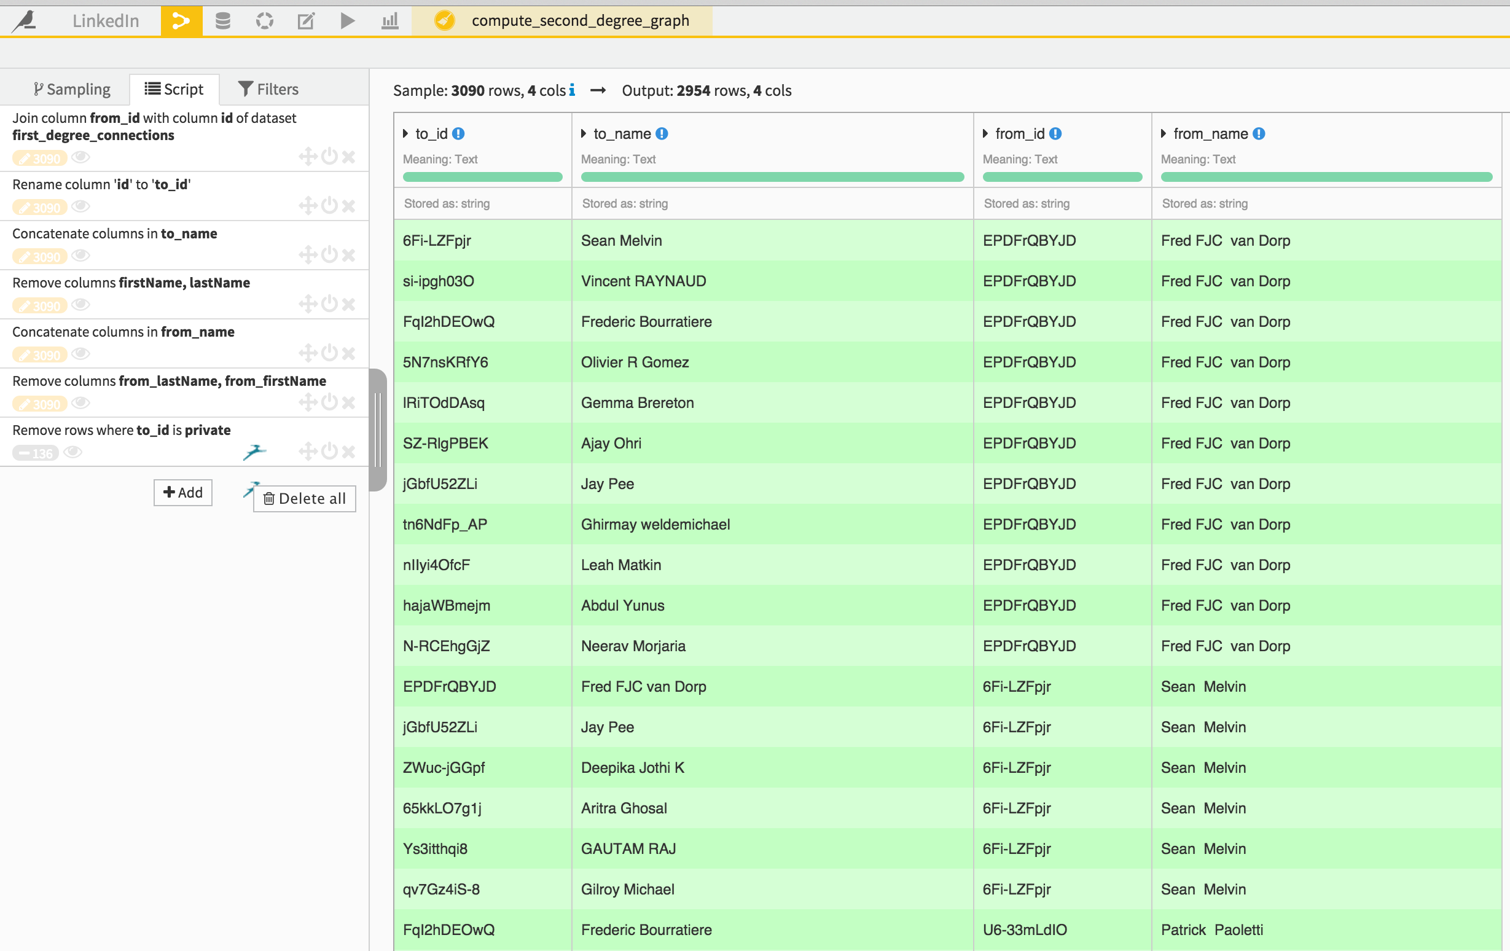Viewport: 1510px width, 951px height.
Task: Click the Add step button
Action: coord(182,492)
